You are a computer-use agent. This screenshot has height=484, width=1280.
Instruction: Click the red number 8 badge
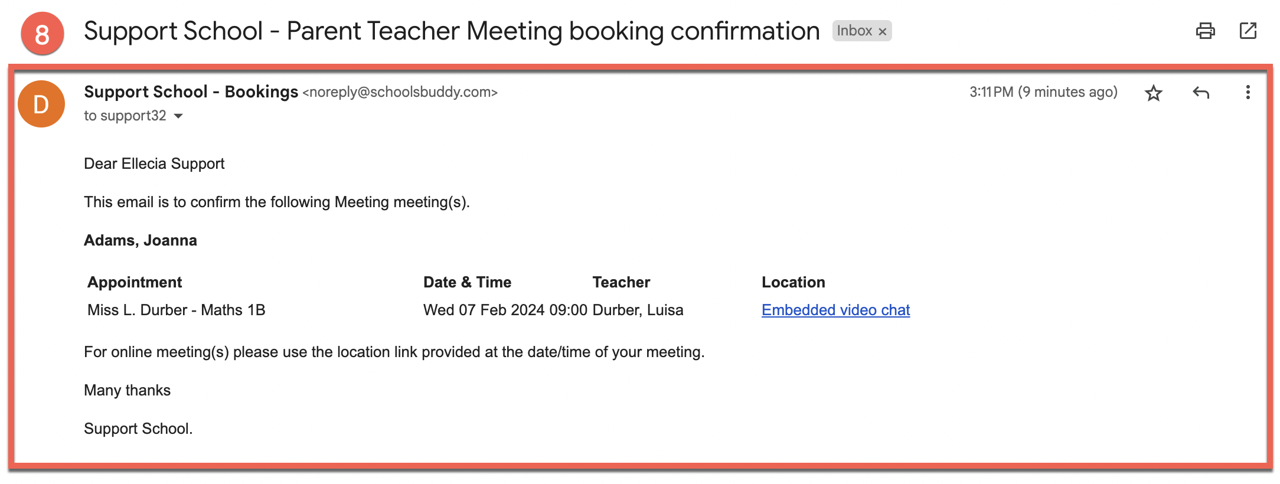[42, 34]
